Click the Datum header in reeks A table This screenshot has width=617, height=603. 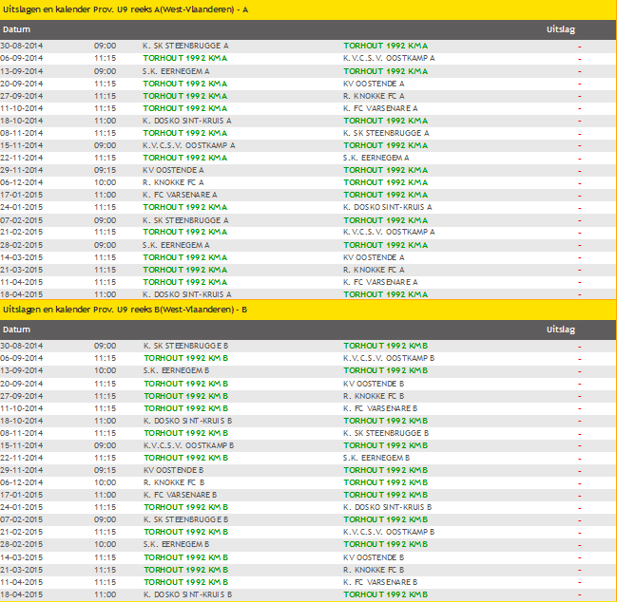(x=16, y=29)
